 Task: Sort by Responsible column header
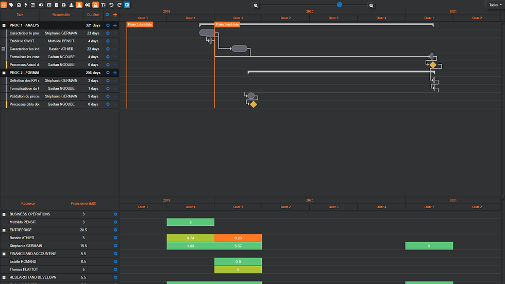(61, 14)
